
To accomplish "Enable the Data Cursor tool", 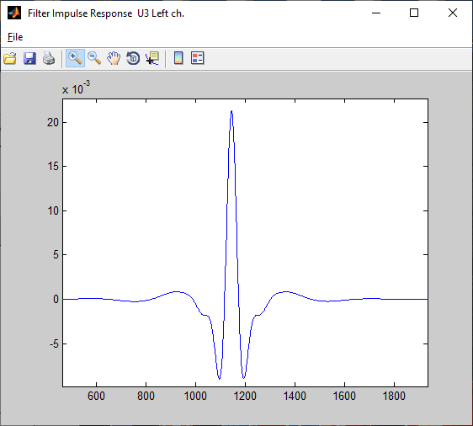I will click(152, 58).
